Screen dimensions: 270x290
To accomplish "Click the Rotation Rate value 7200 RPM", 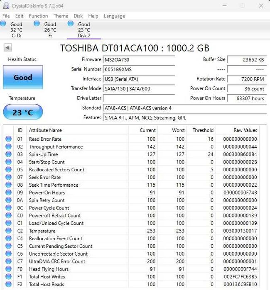I will [x=247, y=79].
